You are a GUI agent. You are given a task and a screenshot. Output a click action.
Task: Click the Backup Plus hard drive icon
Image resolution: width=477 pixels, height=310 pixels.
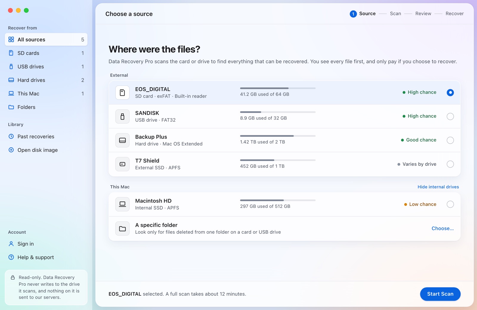tap(122, 140)
